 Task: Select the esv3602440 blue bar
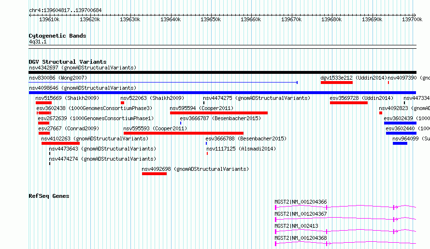pos(401,133)
